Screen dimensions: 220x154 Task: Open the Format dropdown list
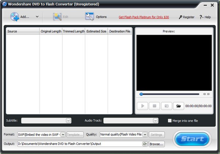63,135
